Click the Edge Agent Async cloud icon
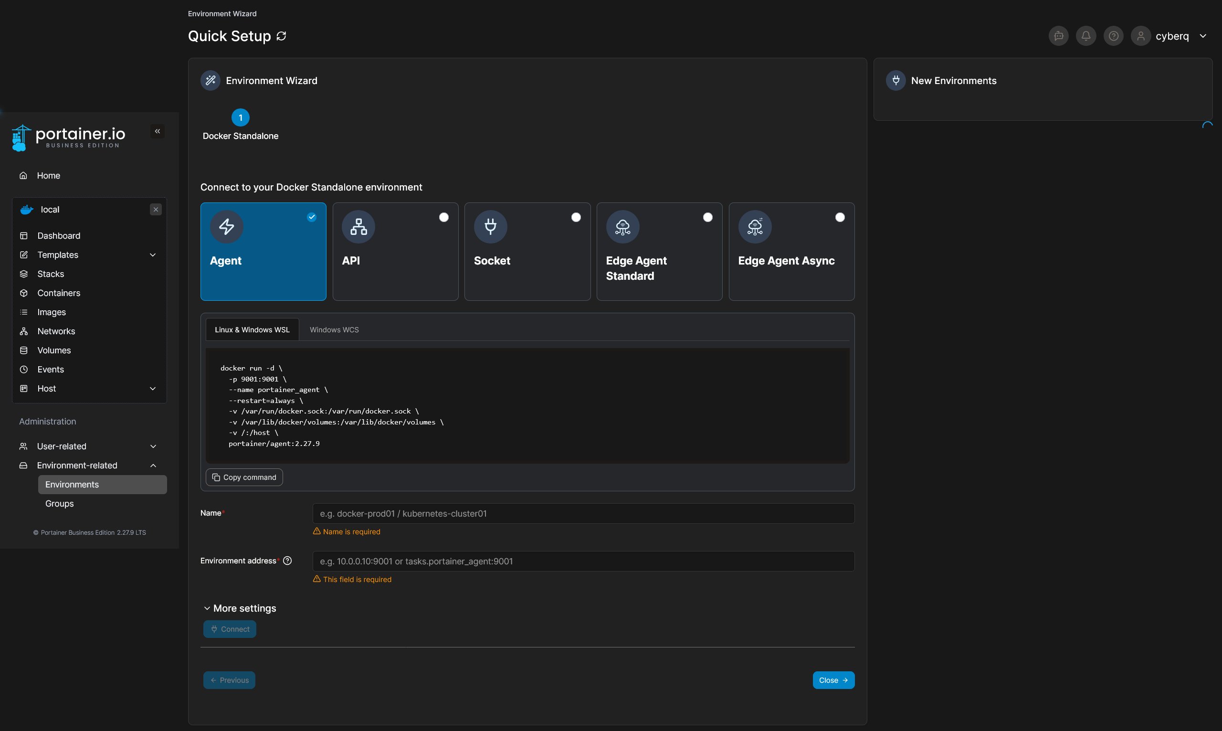Image resolution: width=1222 pixels, height=731 pixels. [755, 227]
